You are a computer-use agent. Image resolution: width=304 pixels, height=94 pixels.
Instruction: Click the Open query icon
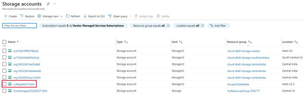click(x=110, y=16)
